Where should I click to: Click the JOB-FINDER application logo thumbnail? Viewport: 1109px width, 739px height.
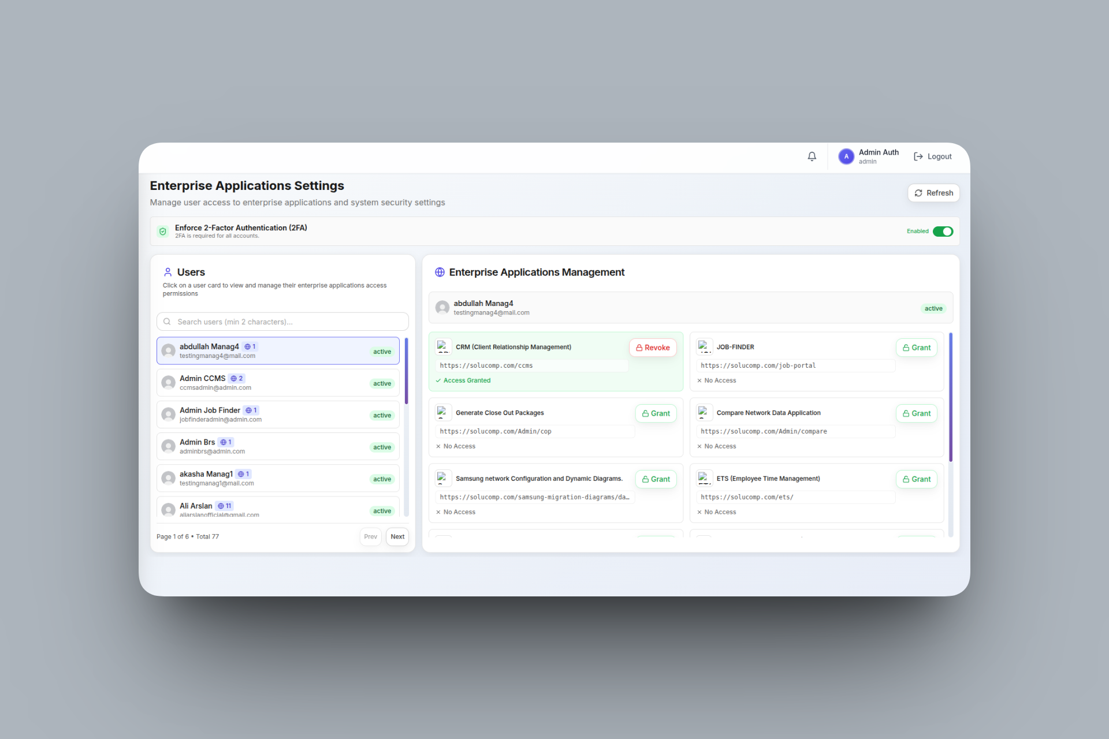(704, 347)
